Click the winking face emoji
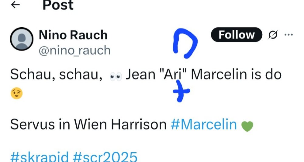Screen dimensions: 304x162 [16, 93]
